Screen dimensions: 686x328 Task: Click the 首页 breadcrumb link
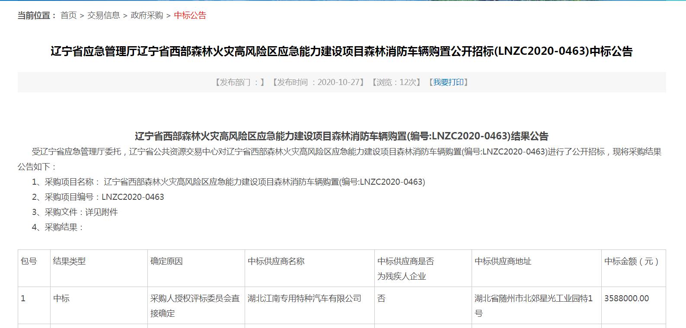click(68, 16)
